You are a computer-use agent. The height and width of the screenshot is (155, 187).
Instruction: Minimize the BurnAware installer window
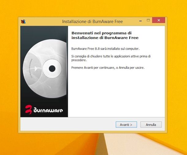click(x=140, y=21)
